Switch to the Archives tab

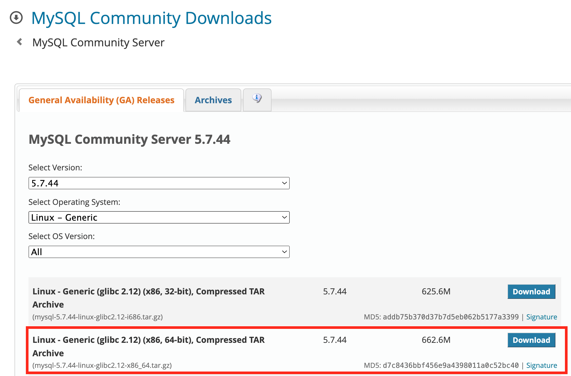213,100
